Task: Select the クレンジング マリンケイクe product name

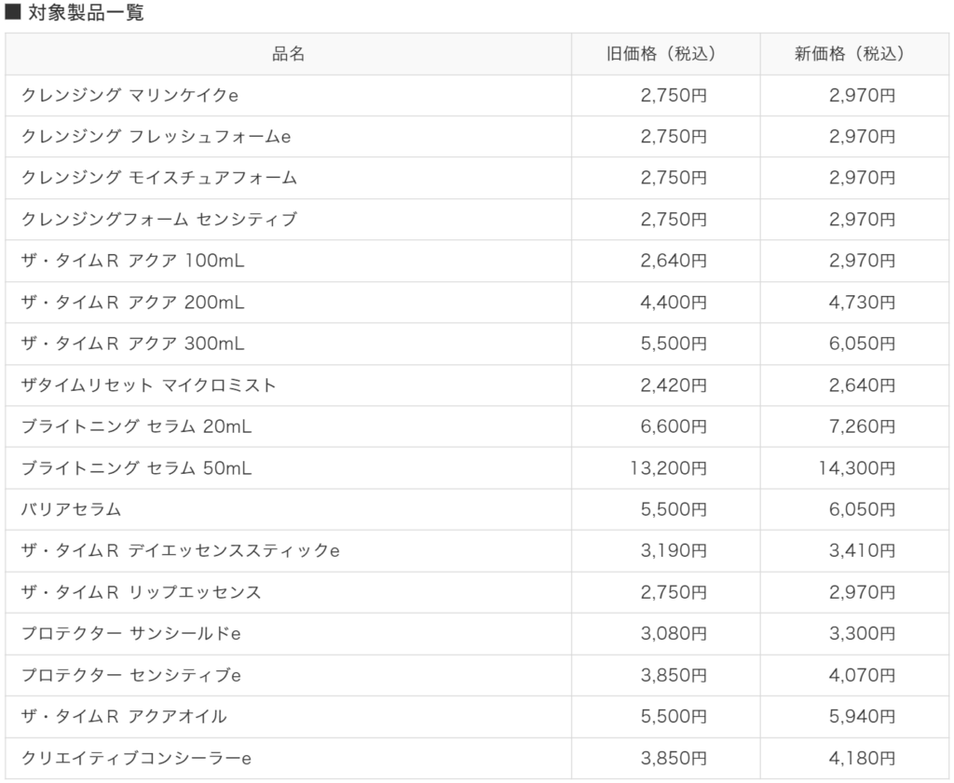Action: tap(130, 95)
